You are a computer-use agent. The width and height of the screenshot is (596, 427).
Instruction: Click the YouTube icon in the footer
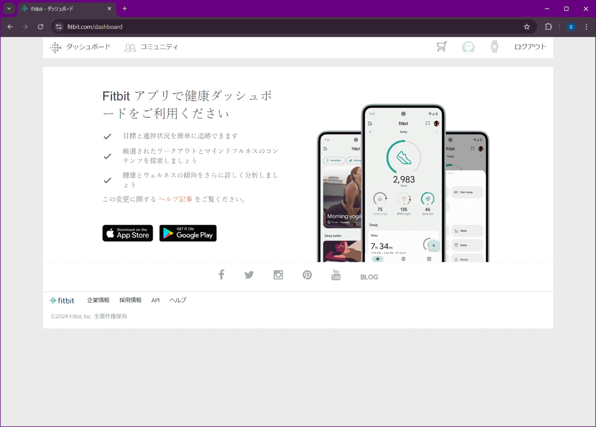coord(336,275)
